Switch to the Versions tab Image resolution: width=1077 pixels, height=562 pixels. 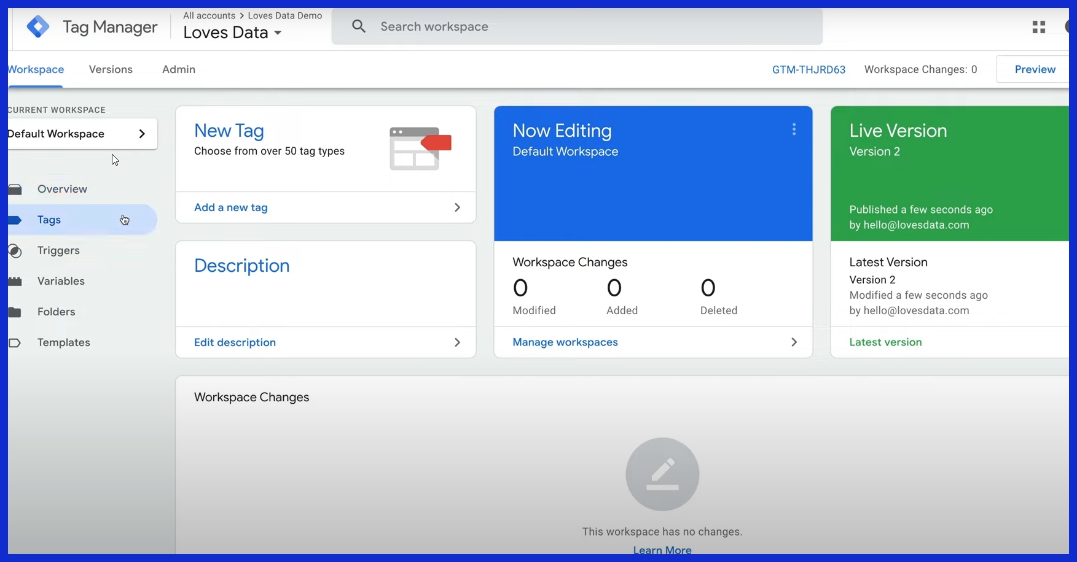[x=111, y=69]
